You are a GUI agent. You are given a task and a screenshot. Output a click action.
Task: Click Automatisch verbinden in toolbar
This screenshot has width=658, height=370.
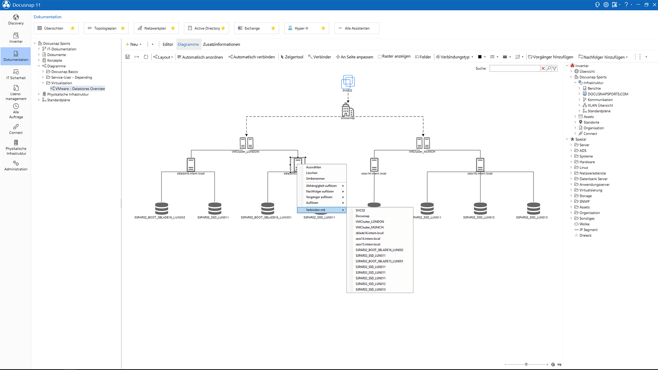coord(252,57)
